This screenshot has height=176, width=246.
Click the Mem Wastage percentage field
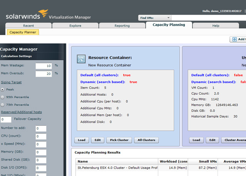click(44, 66)
